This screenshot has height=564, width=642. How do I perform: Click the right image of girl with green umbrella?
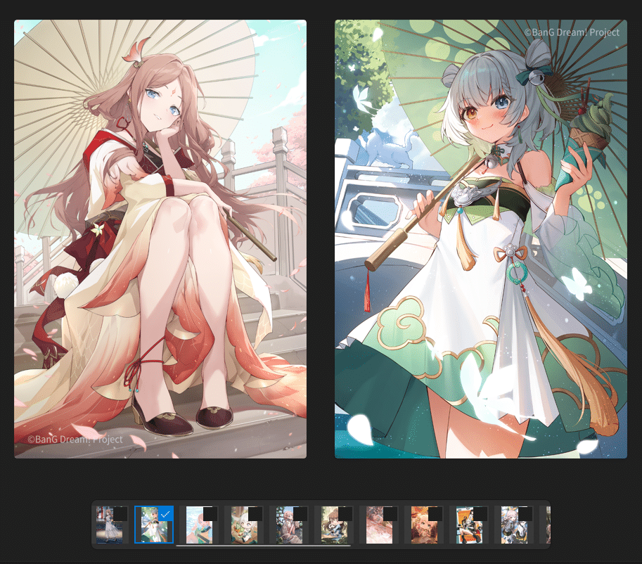pos(481,239)
